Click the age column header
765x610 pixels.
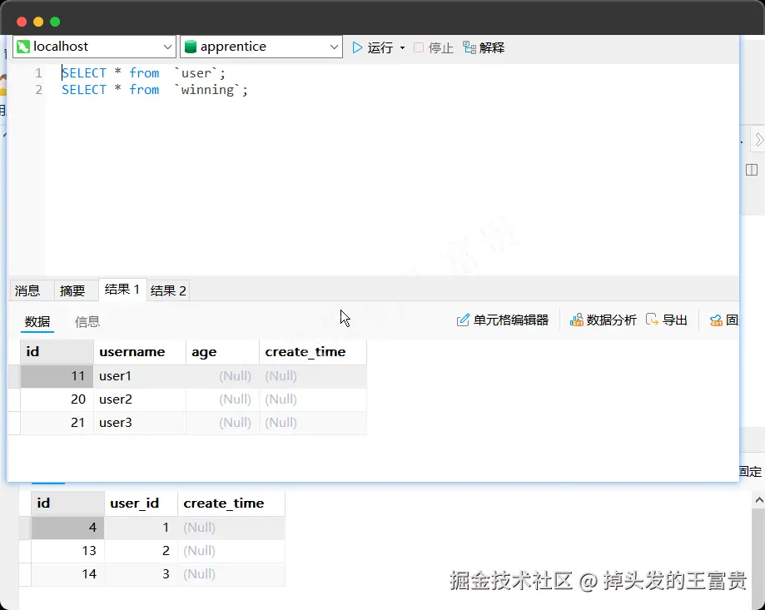[222, 352]
